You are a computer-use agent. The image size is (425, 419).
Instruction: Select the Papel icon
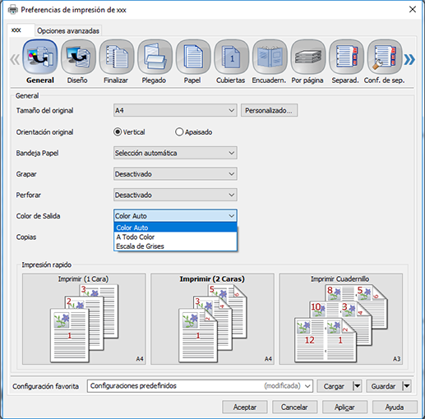[x=193, y=57]
